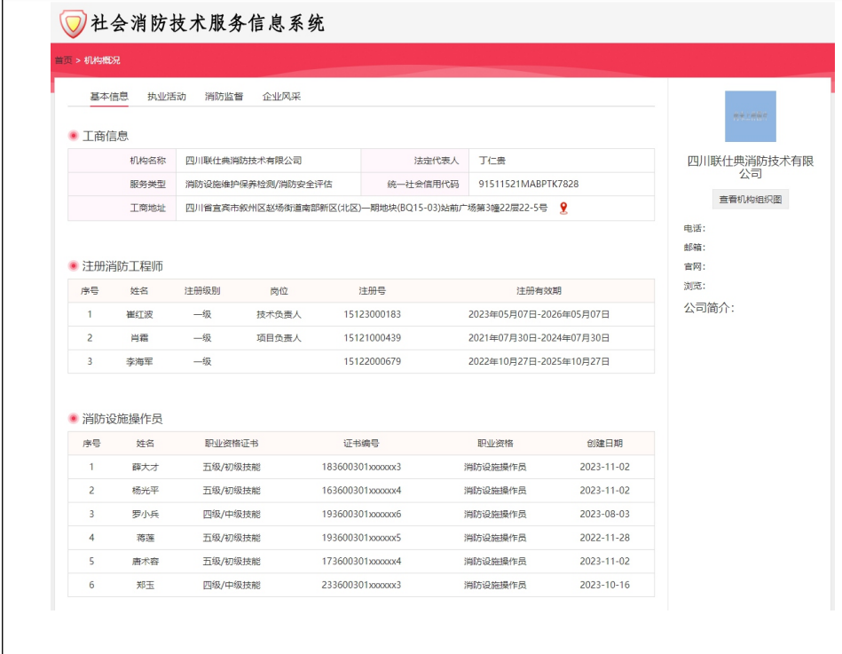This screenshot has width=842, height=654.
Task: Click the 电话: label in sidebar
Action: 695,228
